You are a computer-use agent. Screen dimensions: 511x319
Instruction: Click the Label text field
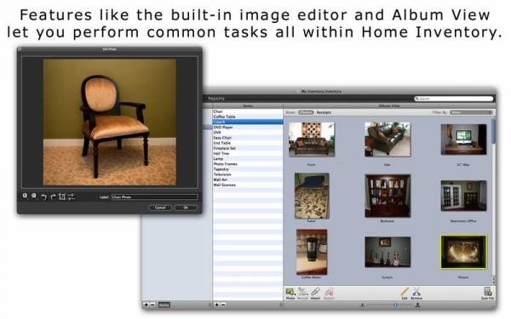pyautogui.click(x=154, y=197)
